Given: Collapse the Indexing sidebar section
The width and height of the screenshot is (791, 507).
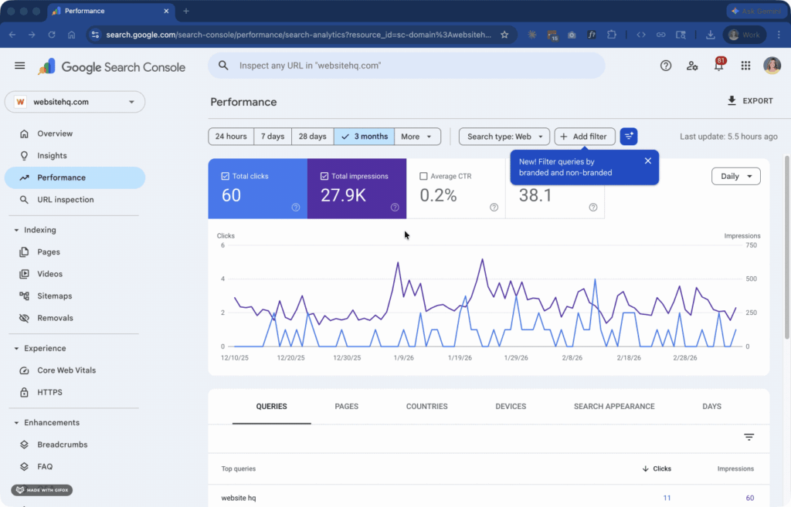Looking at the screenshot, I should [16, 230].
